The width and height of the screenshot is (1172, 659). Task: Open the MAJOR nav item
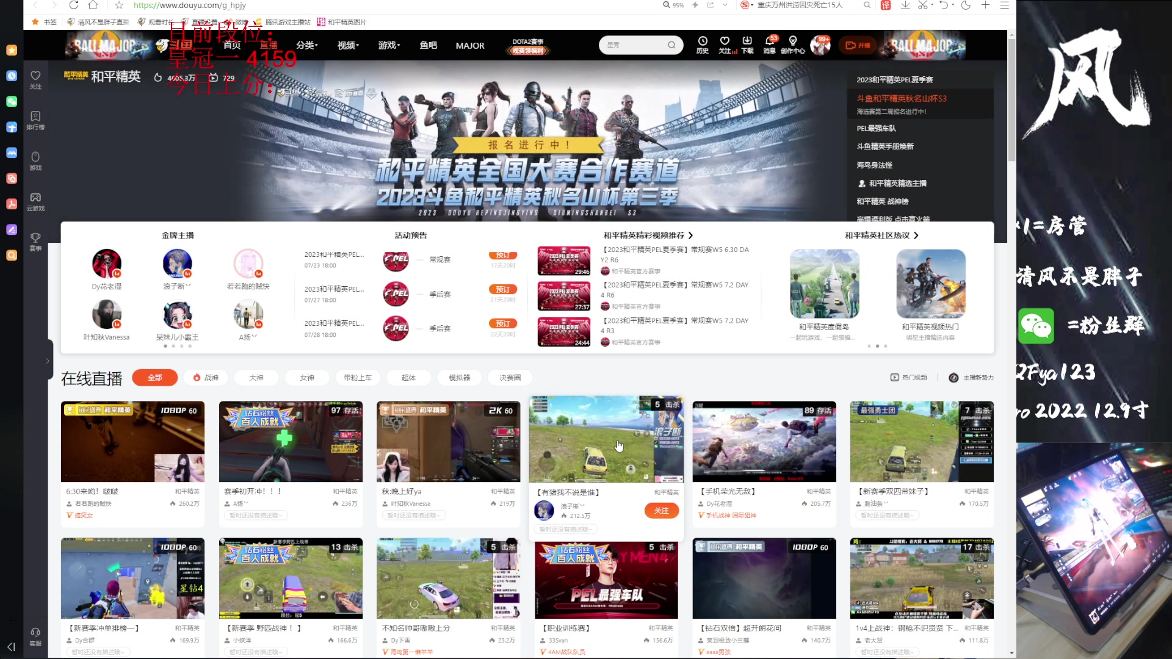[470, 45]
